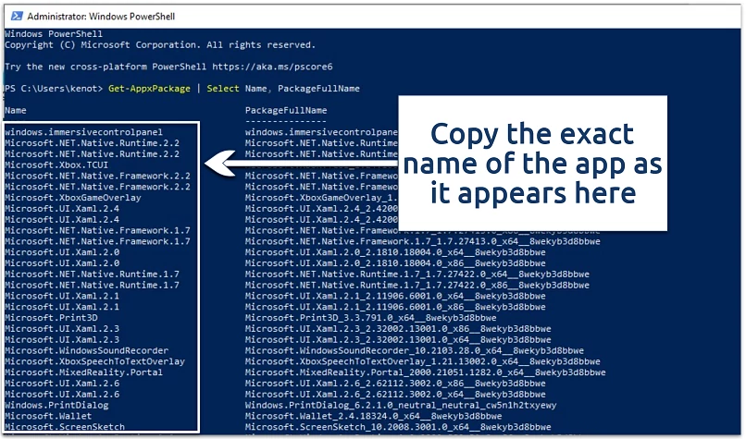Viewport: 746px width, 439px height.
Task: Click Microsoft.NET.Native.Framework.1.7_1.7.27413.0_x64 full package name
Action: pyautogui.click(x=422, y=242)
